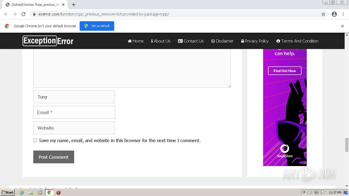Image resolution: width=349 pixels, height=196 pixels.
Task: Open Terms And Condition menu link
Action: pos(297,41)
